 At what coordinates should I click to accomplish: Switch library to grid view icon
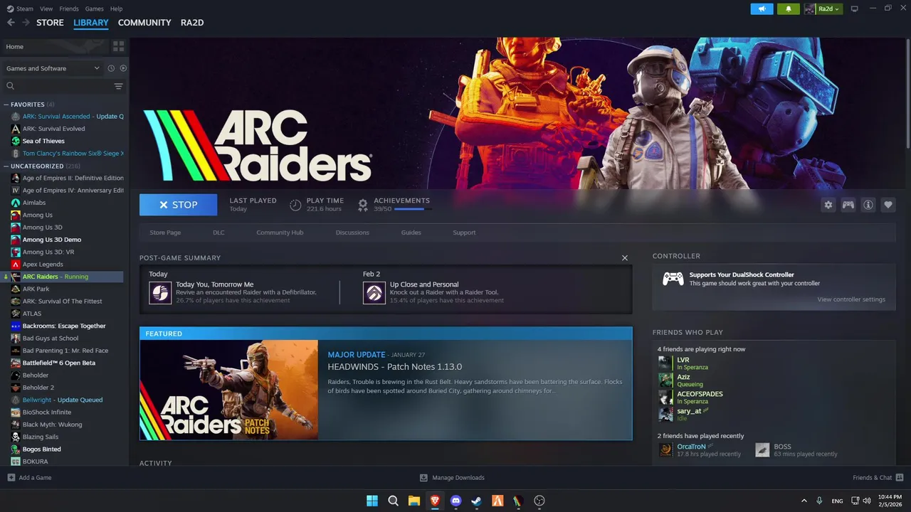(x=118, y=46)
